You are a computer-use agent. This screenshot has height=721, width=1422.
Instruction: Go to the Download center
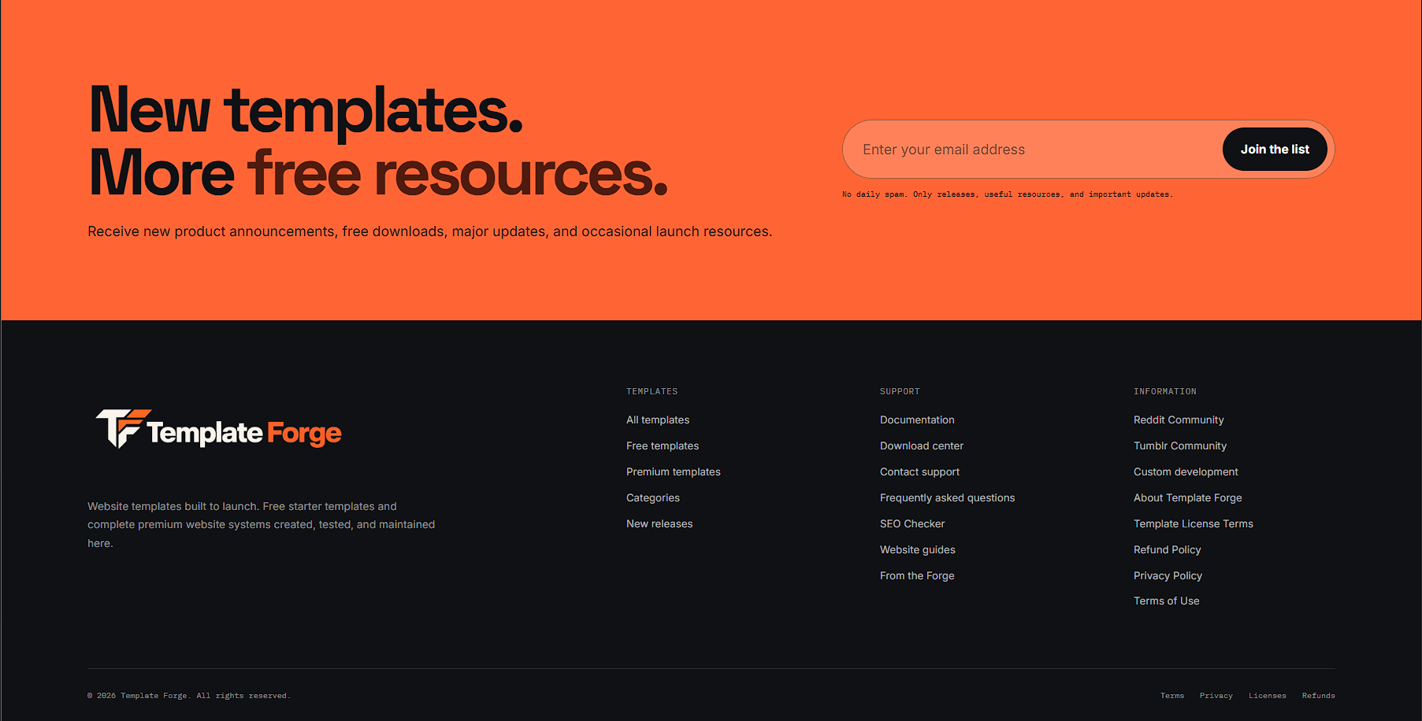[922, 446]
